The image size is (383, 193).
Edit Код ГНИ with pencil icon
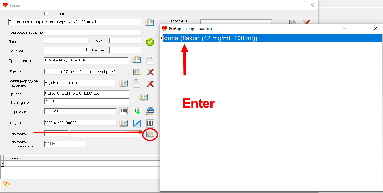tap(137, 123)
